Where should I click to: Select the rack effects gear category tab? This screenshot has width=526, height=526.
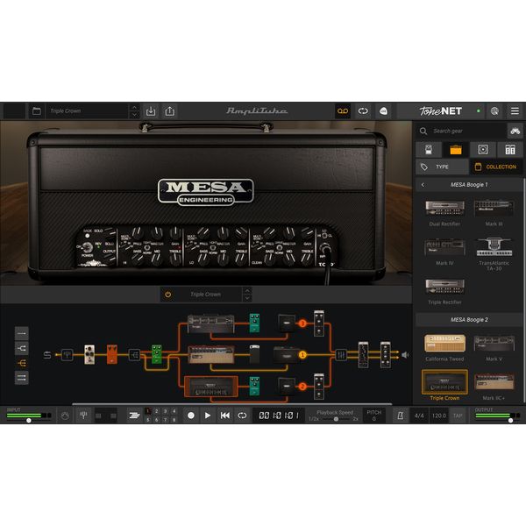pos(510,150)
